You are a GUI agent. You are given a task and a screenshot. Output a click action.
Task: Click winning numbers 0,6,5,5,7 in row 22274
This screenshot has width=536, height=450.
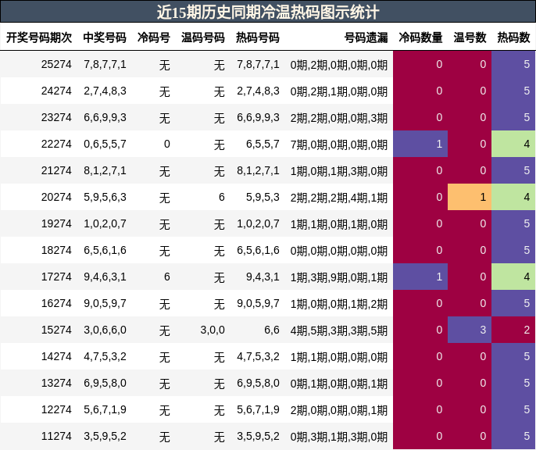pyautogui.click(x=105, y=144)
